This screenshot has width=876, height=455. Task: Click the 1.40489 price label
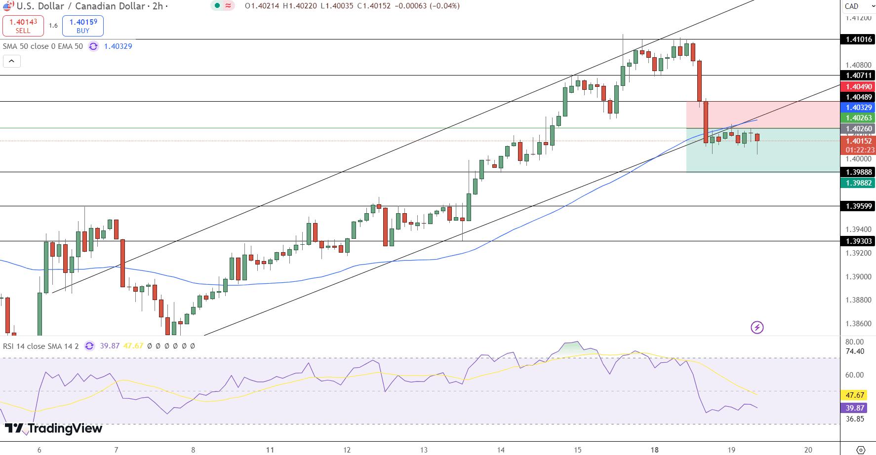point(858,97)
